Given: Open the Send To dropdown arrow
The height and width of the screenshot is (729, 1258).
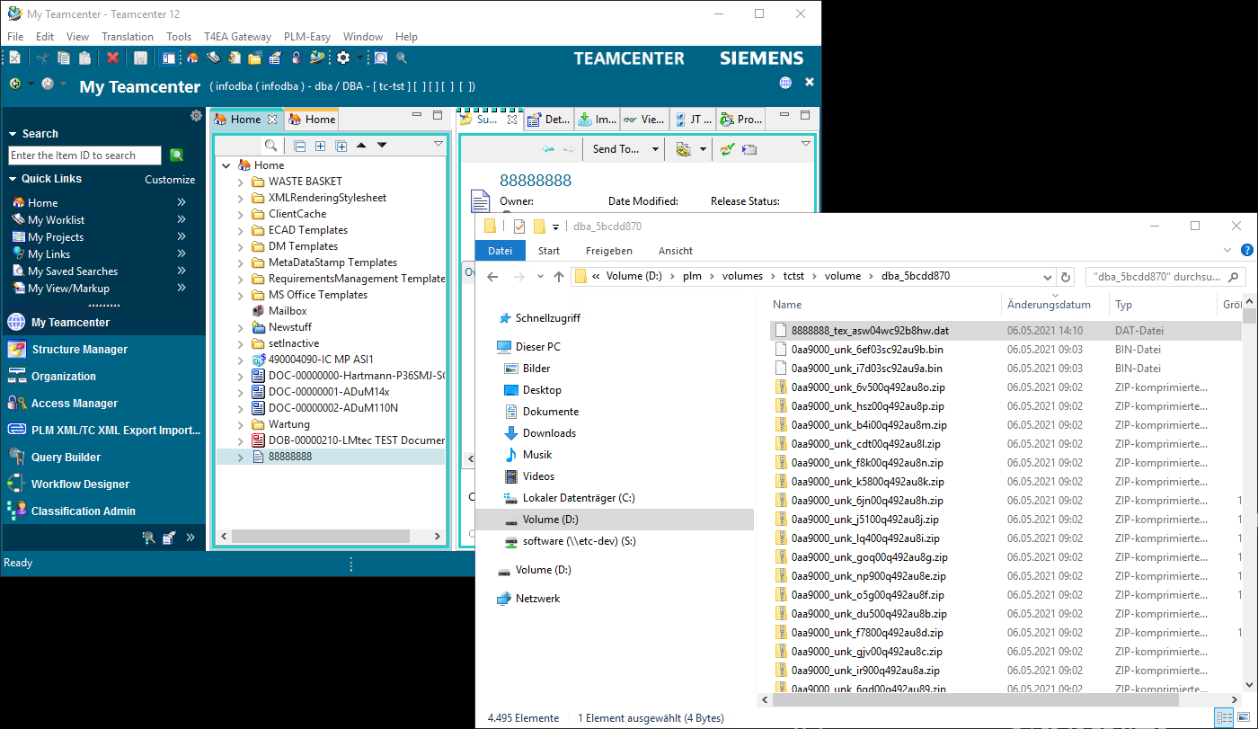Looking at the screenshot, I should [655, 149].
